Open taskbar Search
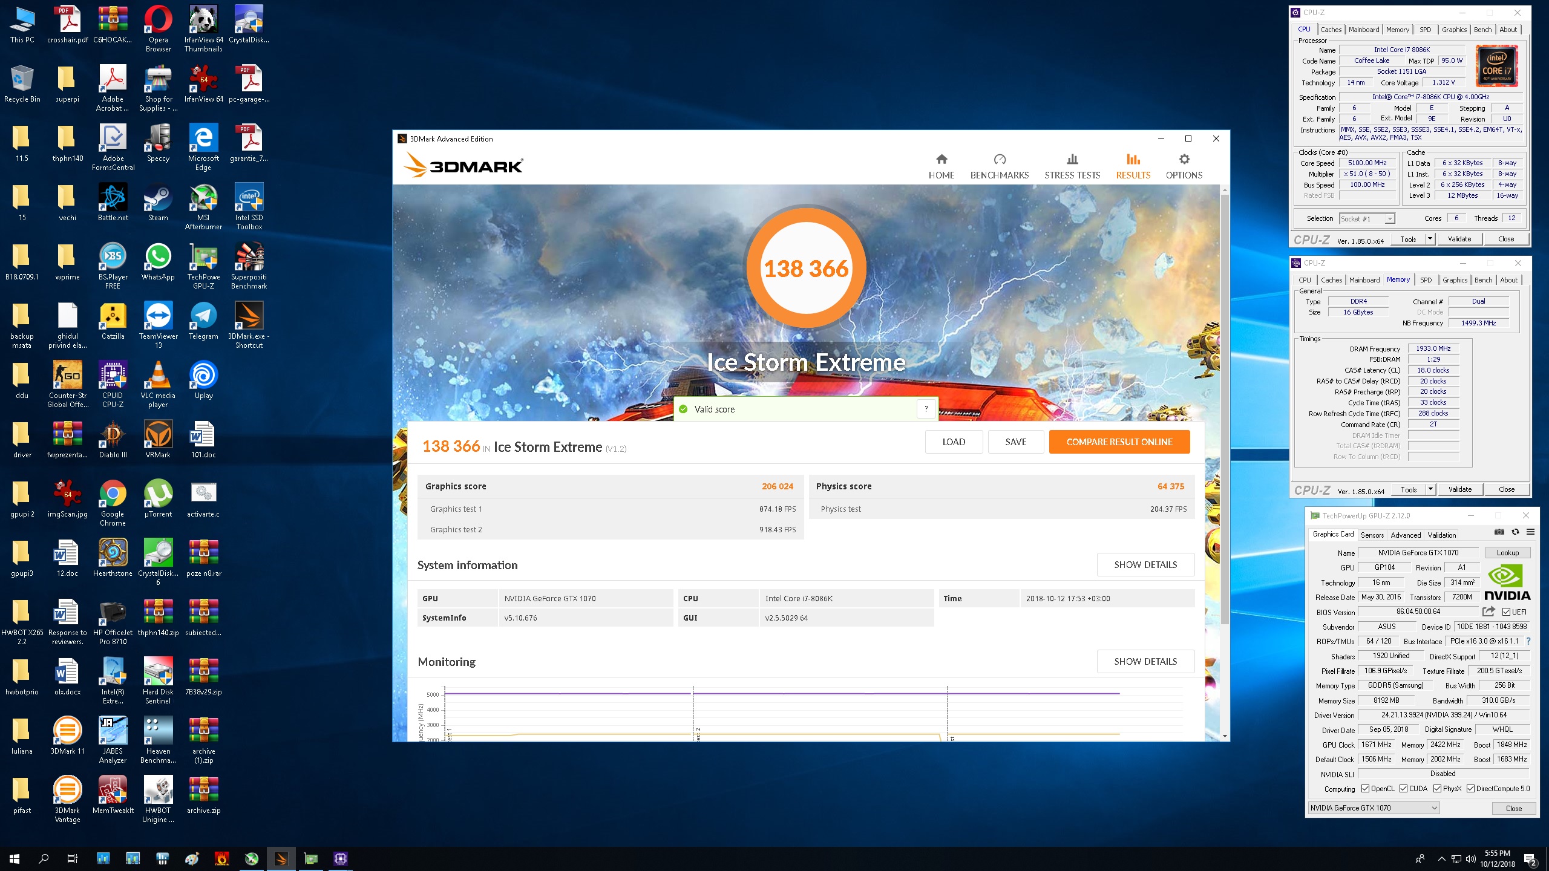The image size is (1549, 871). pyautogui.click(x=44, y=858)
